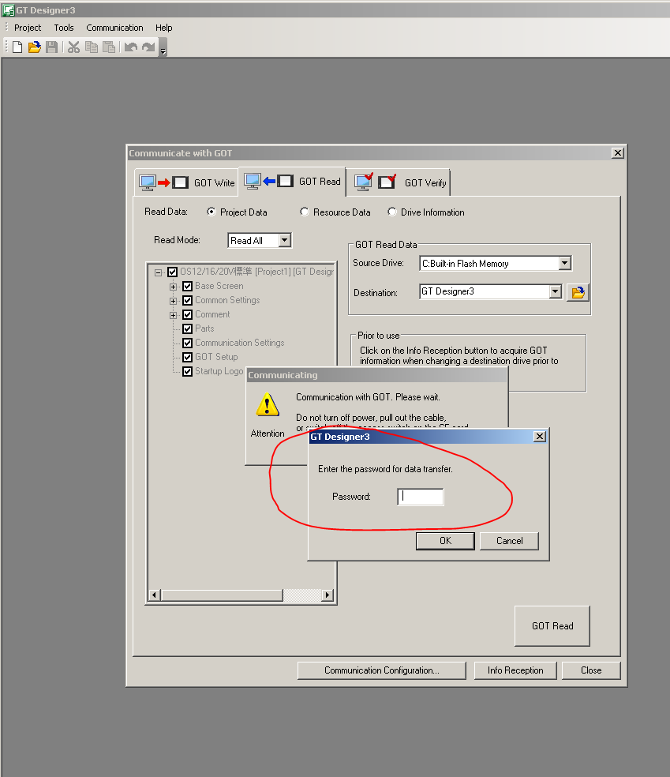
Task: Toggle the Comment checkbox
Action: [x=187, y=314]
